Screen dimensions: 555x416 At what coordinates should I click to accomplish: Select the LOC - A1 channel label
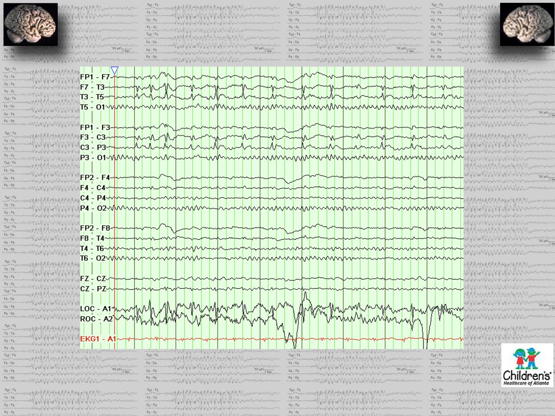pyautogui.click(x=96, y=309)
